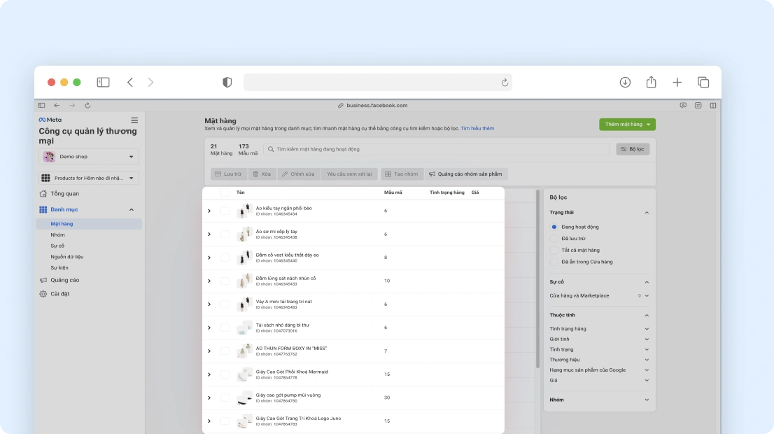Image resolution: width=774 pixels, height=434 pixels.
Task: Show tab overview icon
Action: [703, 83]
